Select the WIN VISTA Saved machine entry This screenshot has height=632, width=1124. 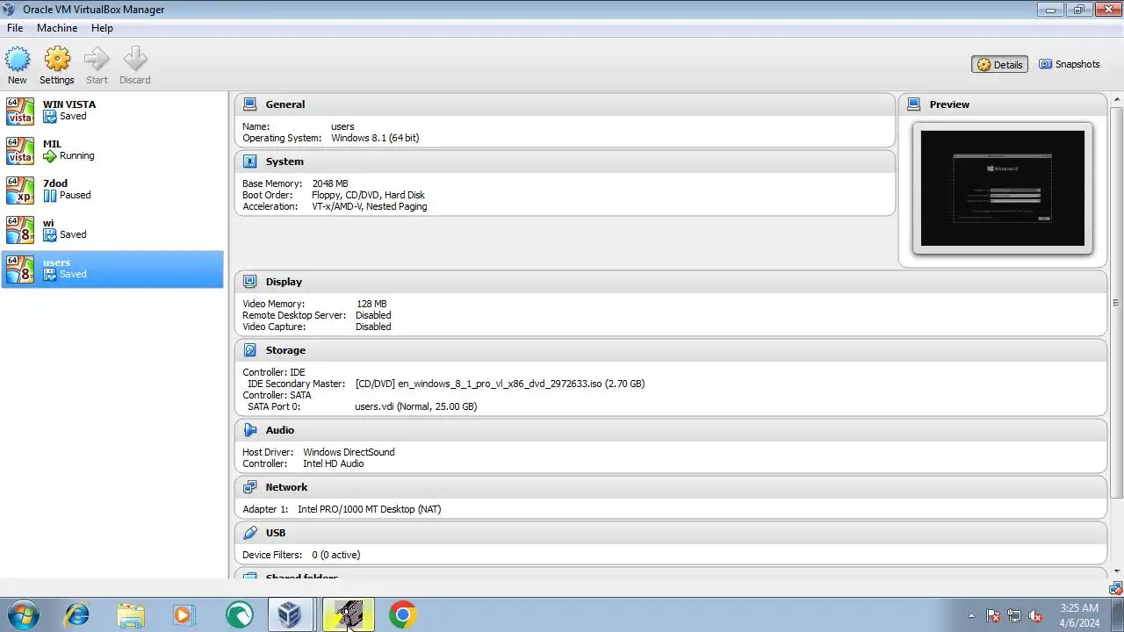point(112,111)
